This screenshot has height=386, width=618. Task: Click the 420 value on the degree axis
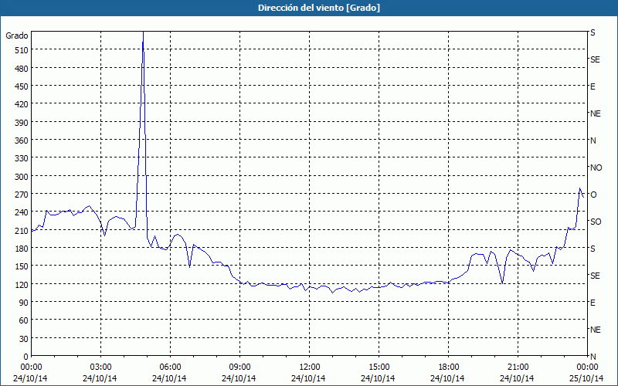(22, 104)
